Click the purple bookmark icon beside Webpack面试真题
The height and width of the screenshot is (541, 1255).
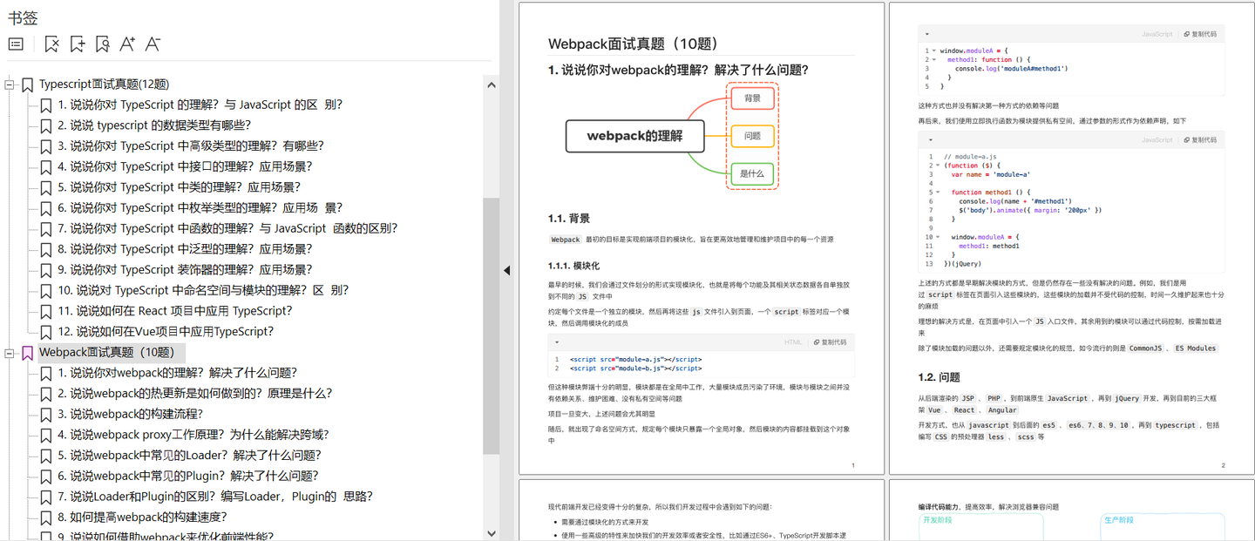coord(28,353)
